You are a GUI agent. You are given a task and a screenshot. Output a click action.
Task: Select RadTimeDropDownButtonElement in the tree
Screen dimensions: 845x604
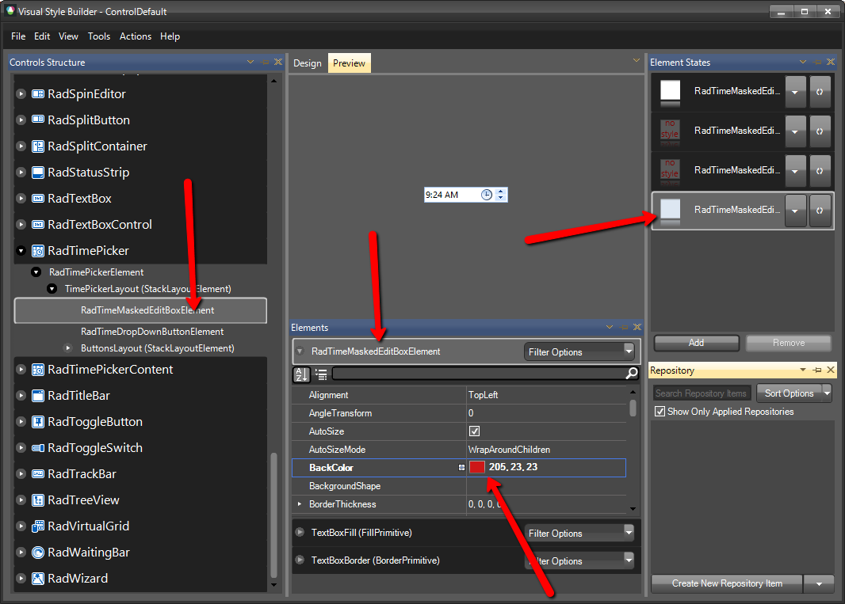click(152, 332)
